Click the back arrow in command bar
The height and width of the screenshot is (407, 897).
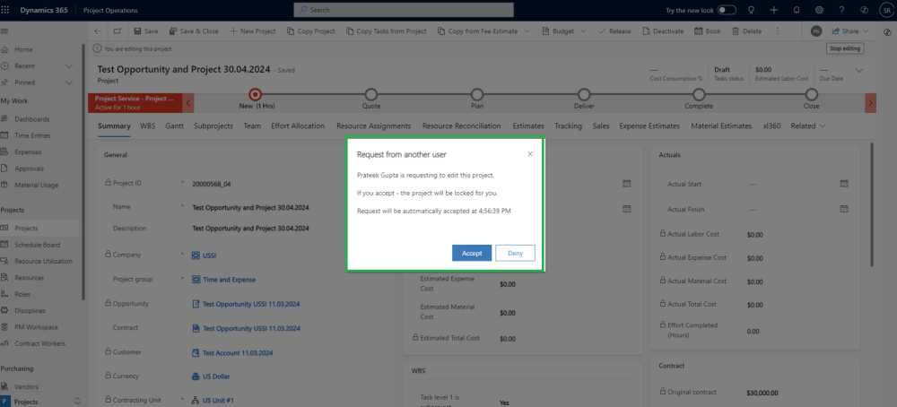98,30
